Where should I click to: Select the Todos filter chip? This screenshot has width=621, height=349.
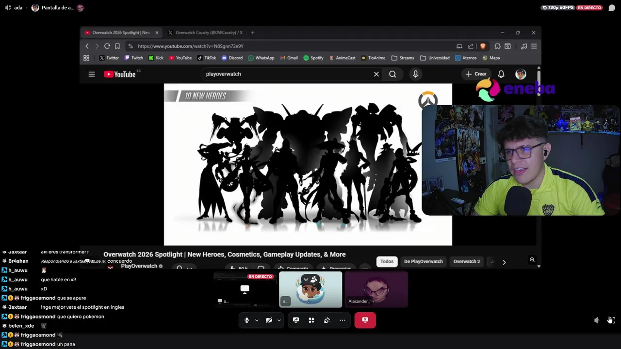(387, 261)
